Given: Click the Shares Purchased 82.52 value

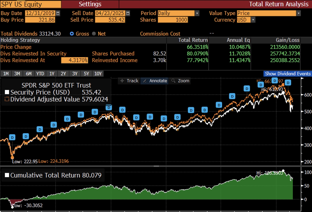Looking at the screenshot, I should (x=160, y=54).
